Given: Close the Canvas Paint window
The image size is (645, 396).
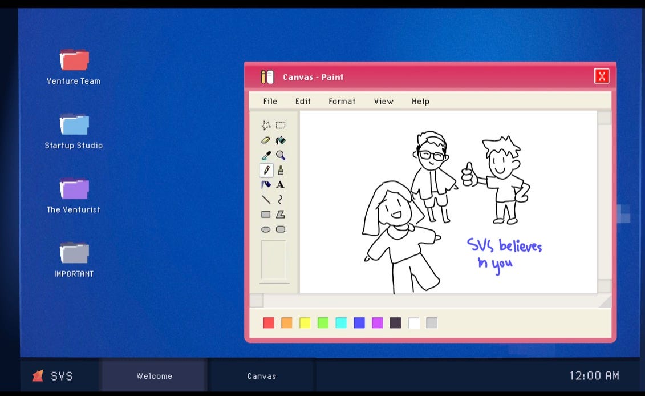Looking at the screenshot, I should pyautogui.click(x=602, y=76).
